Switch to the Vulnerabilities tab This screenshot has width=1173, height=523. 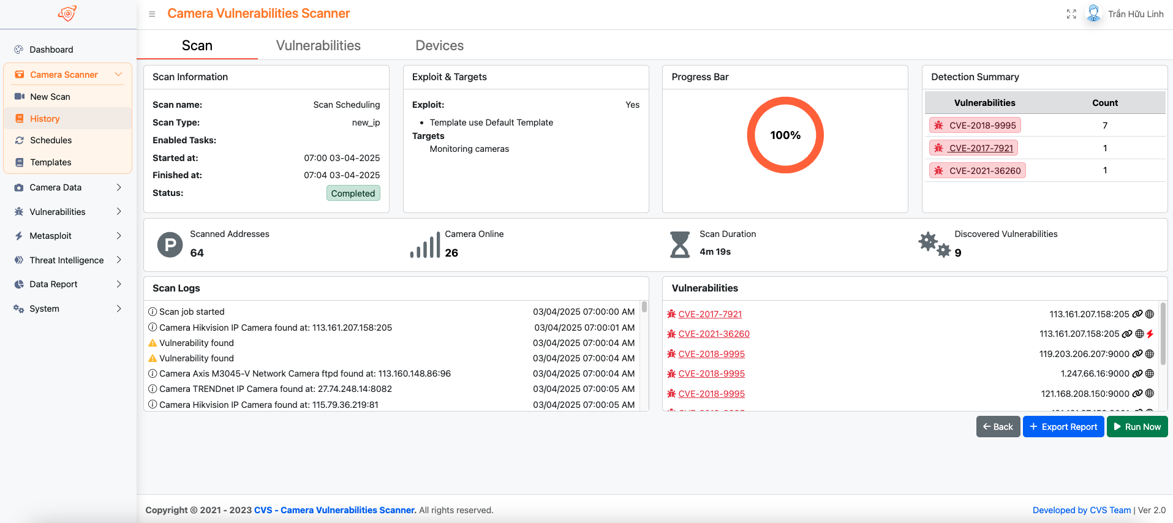coord(319,45)
